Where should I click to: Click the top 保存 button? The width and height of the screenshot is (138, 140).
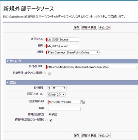(x=76, y=27)
